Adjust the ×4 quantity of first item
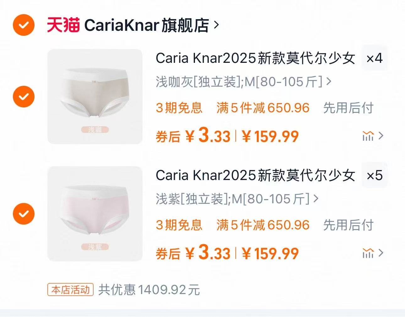Screen dimensions: 405x317 pos(375,58)
